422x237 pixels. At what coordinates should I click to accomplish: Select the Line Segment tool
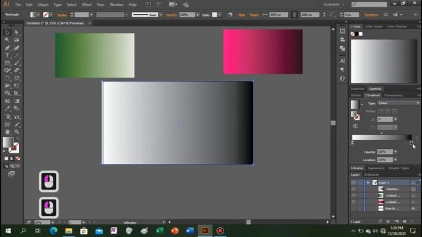16,55
